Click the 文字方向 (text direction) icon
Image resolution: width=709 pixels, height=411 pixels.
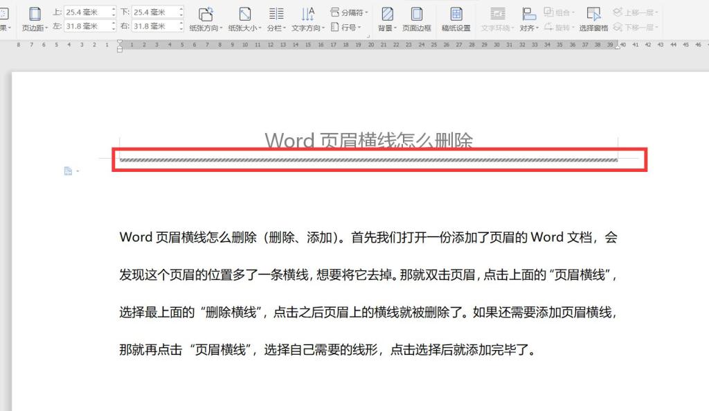(308, 14)
